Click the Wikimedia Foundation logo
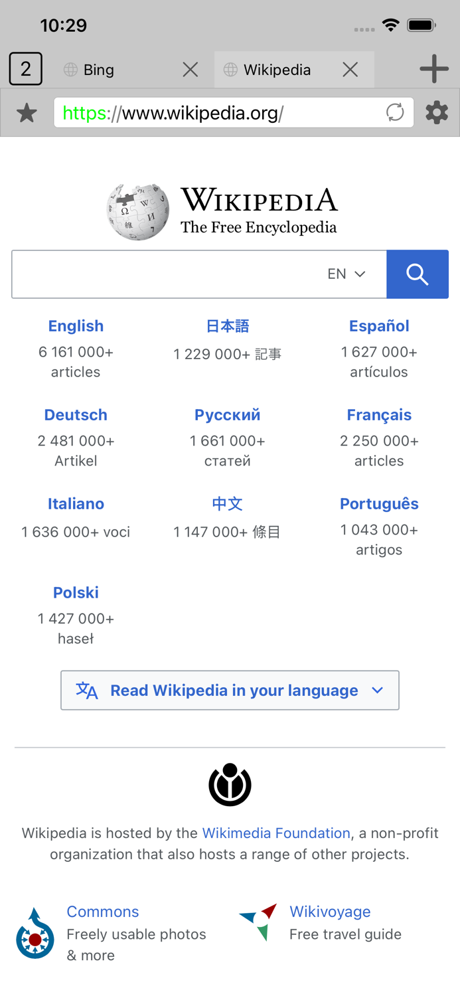460x996 pixels. [230, 784]
